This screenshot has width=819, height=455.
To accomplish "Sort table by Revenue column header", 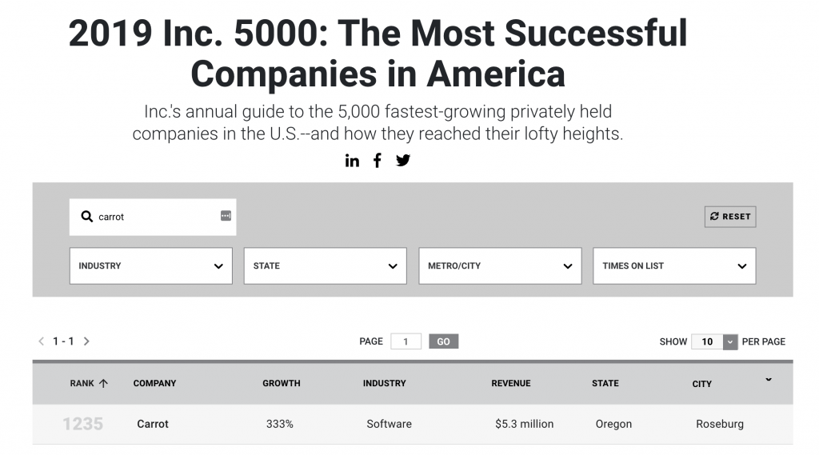I will [511, 383].
